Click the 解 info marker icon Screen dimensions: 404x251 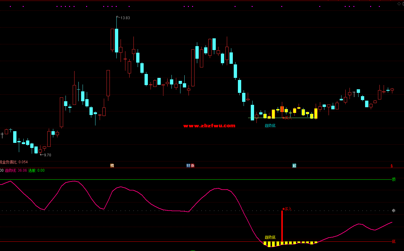coord(294,166)
